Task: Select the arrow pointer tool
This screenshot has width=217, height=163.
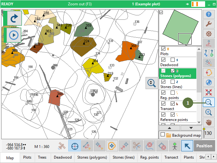Action: click(187, 146)
